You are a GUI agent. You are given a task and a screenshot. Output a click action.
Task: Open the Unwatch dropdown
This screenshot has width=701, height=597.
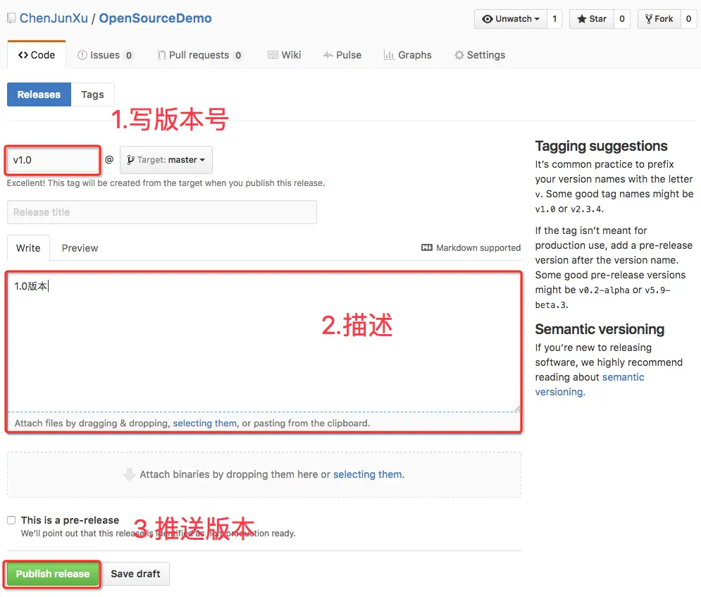tap(511, 19)
